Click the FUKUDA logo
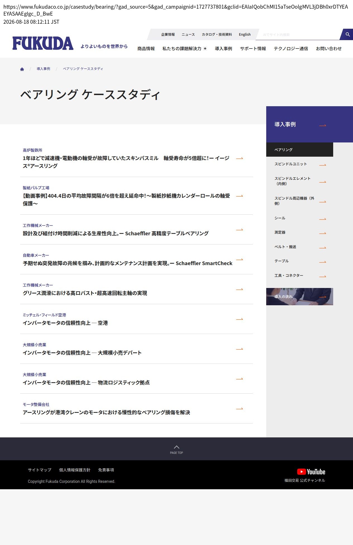This screenshot has width=353, height=545. click(43, 43)
